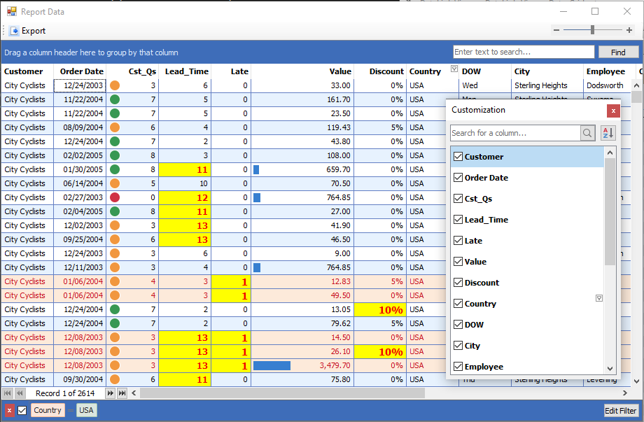Screen dimensions: 644x422
Task: Click the Search for a column field
Action: pos(515,133)
